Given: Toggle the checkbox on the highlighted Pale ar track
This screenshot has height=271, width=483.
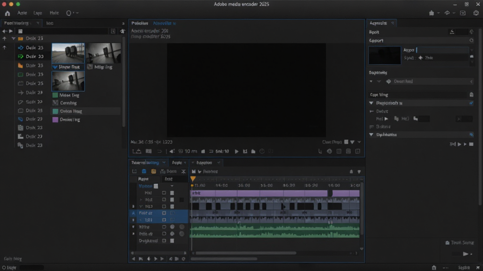Looking at the screenshot, I should [x=164, y=213].
